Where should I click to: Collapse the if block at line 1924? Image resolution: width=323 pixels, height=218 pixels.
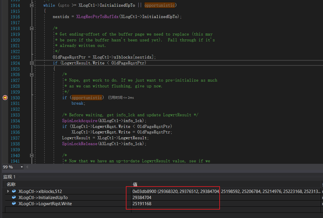point(32,63)
